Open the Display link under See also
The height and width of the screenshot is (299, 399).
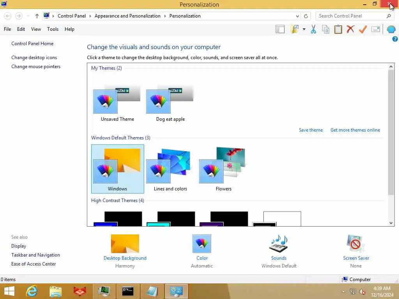(x=19, y=246)
